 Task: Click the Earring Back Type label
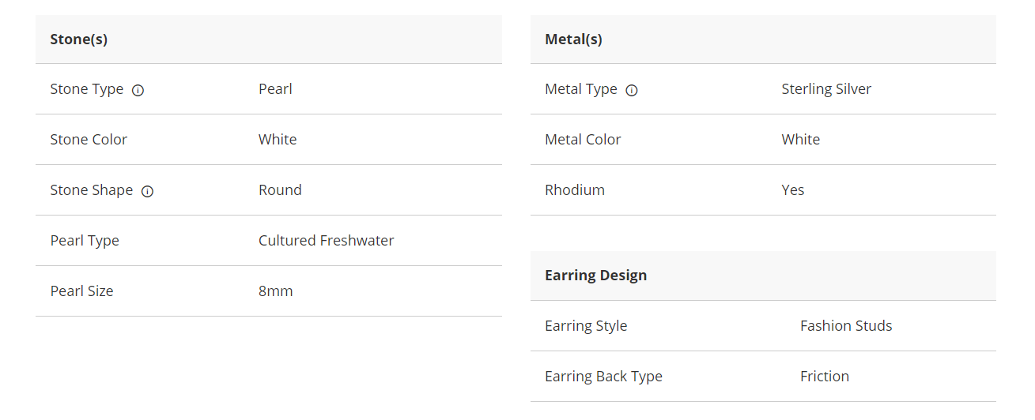[603, 377]
